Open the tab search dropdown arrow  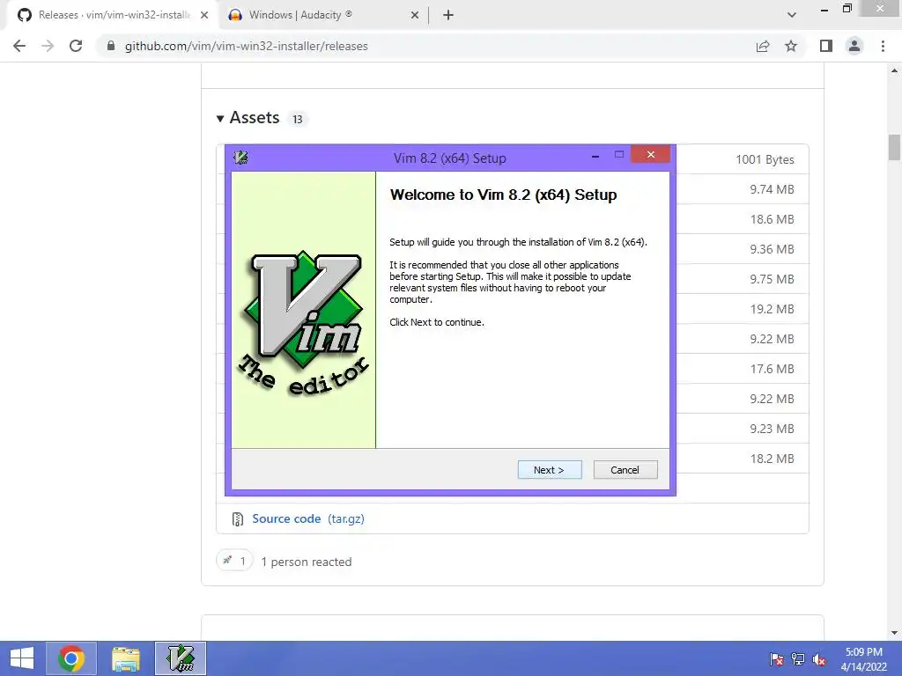click(792, 15)
